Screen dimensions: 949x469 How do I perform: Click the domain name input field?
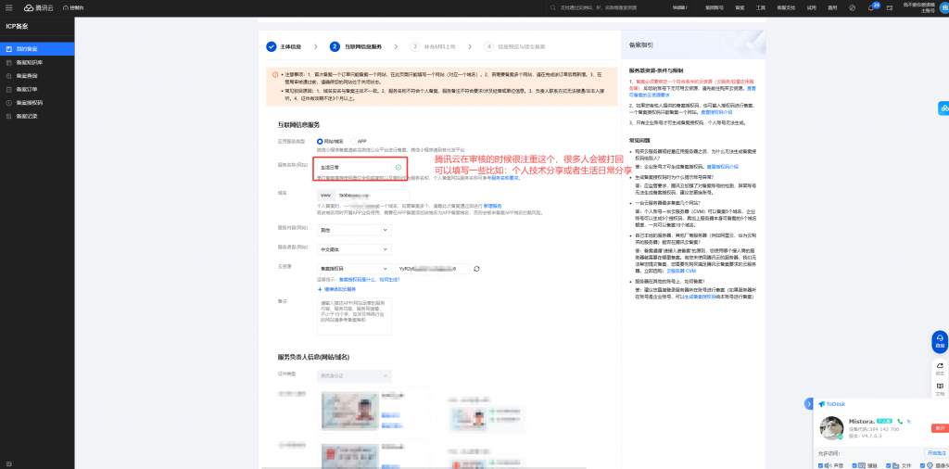tap(372, 196)
